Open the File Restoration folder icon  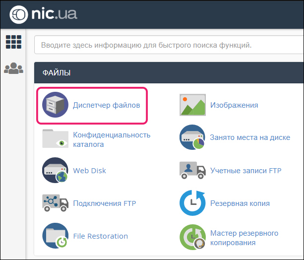(55, 236)
